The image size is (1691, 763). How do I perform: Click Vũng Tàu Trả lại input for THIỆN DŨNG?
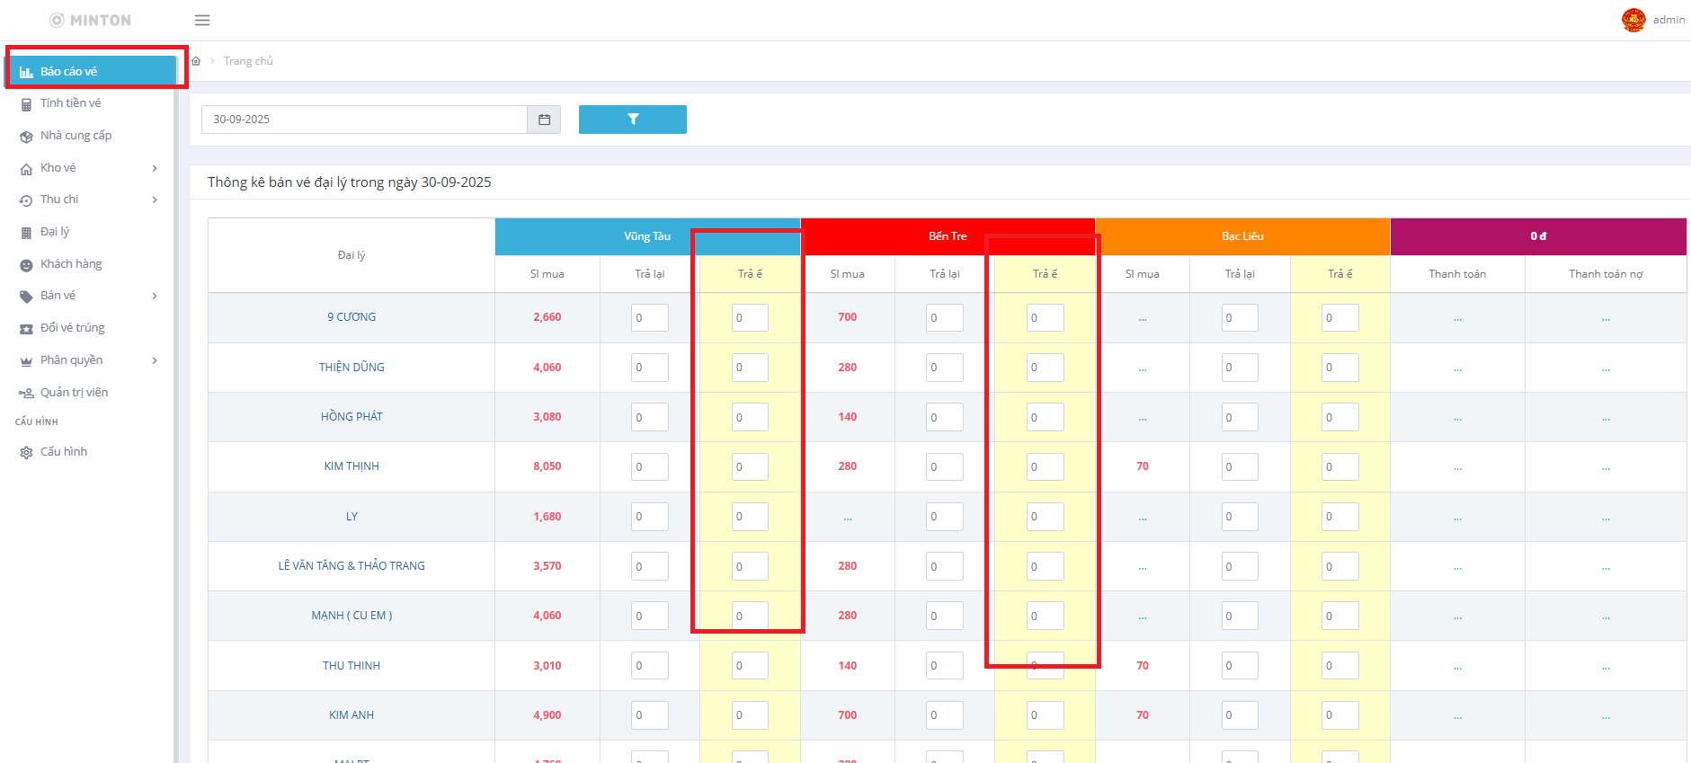[x=649, y=368]
